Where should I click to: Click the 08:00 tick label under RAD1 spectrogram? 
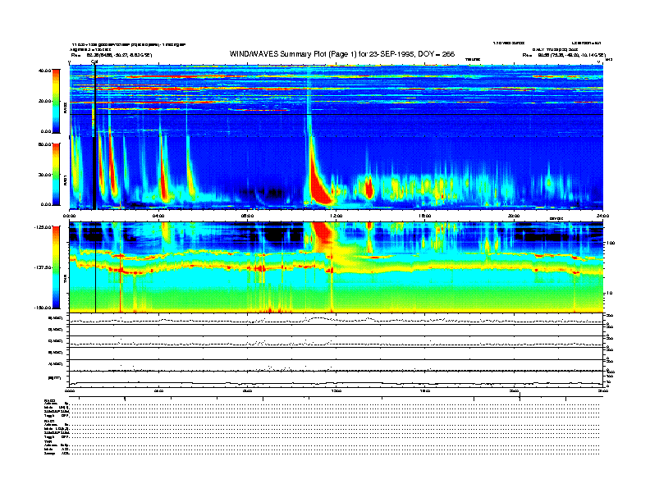(247, 216)
